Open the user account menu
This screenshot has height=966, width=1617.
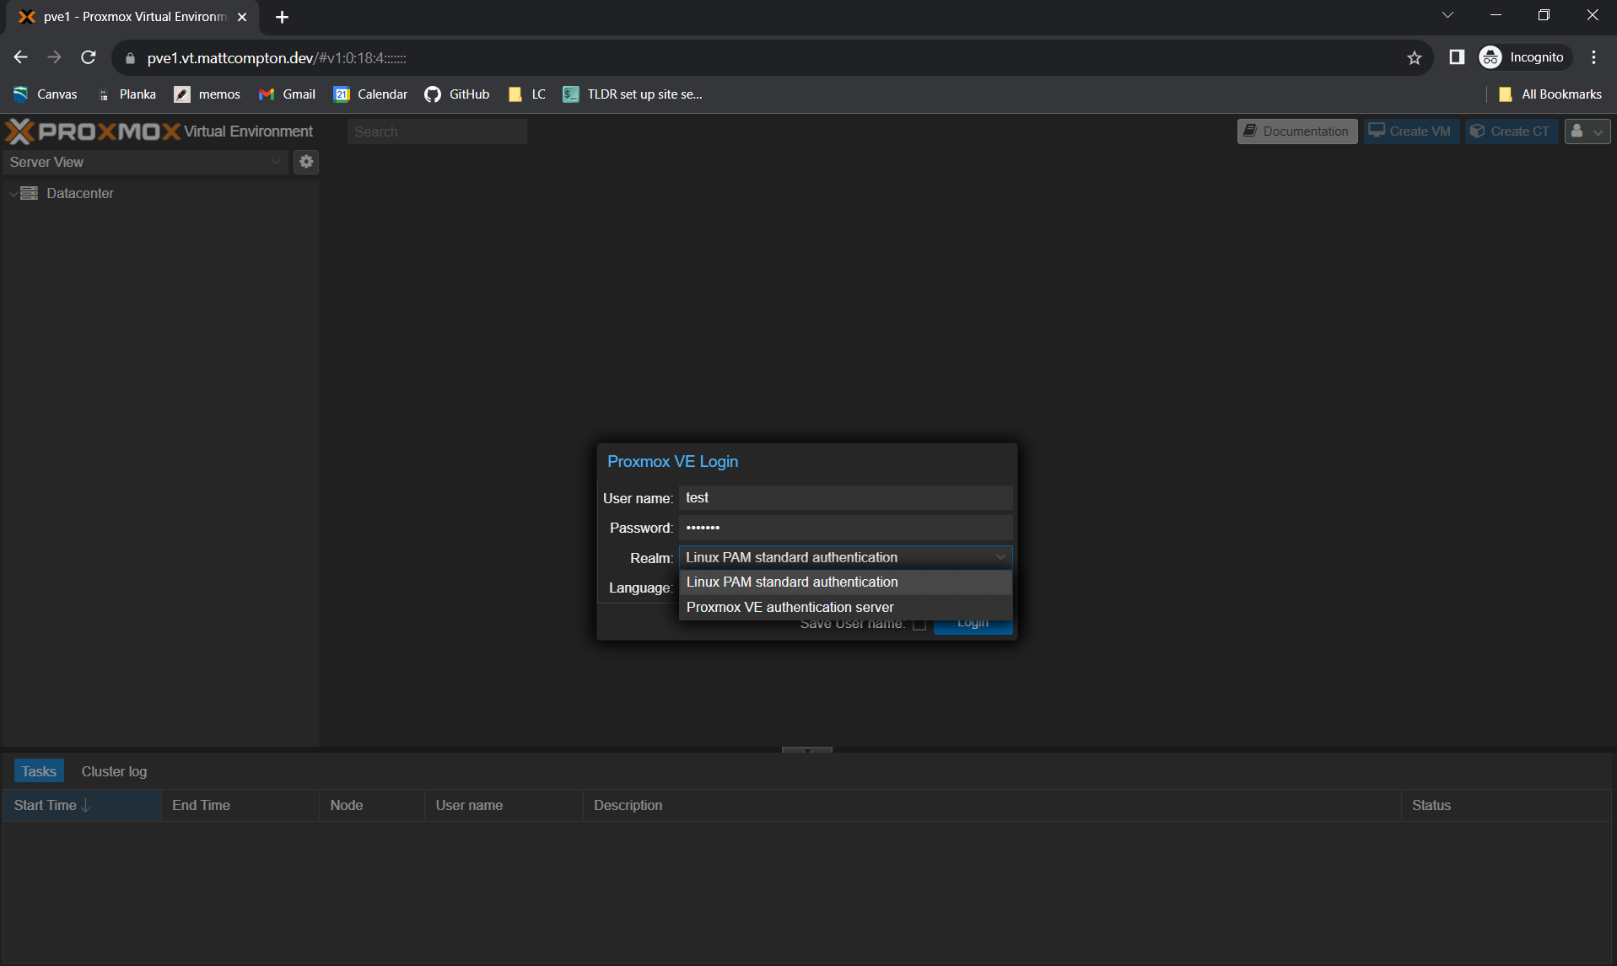coord(1587,131)
